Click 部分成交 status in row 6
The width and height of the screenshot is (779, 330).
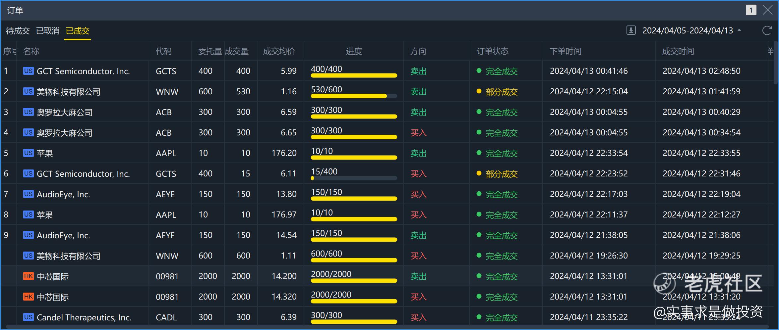[x=502, y=174]
